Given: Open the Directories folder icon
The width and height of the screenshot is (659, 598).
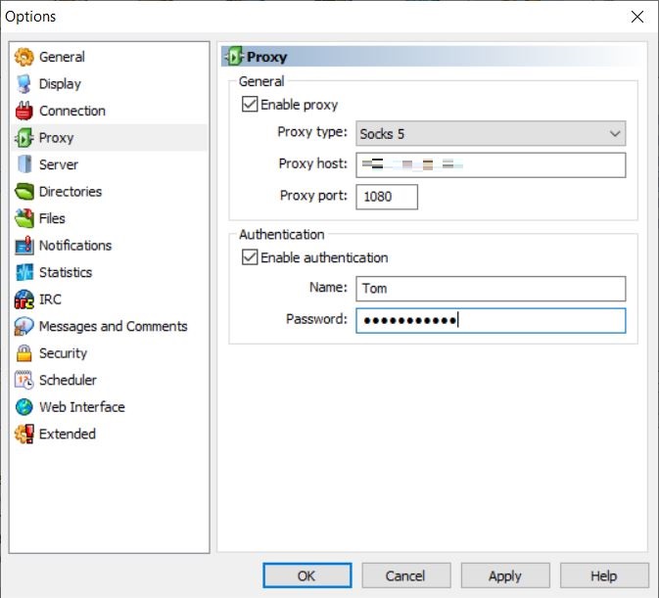Looking at the screenshot, I should pyautogui.click(x=24, y=192).
